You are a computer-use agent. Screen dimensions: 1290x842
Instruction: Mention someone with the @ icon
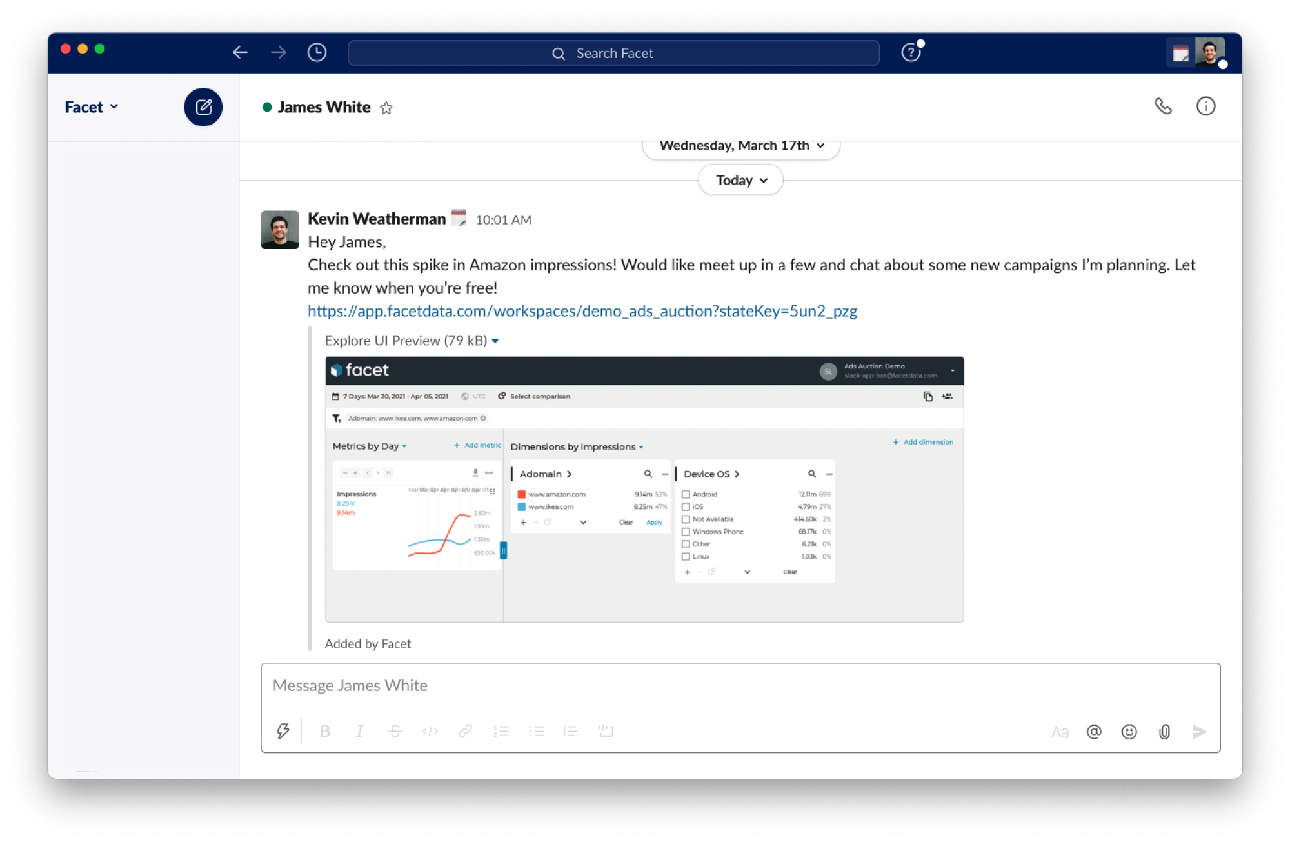pyautogui.click(x=1094, y=732)
